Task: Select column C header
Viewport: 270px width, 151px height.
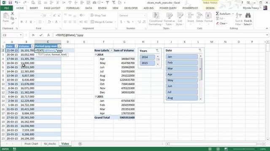Action: 48,42
